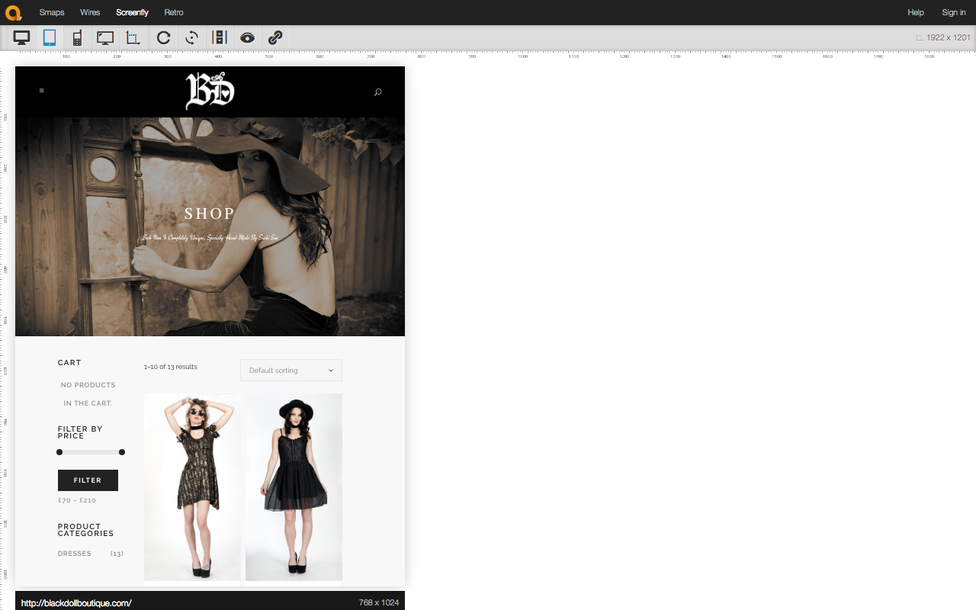Screen dimensions: 976x610
Task: Open the custom screen size tool
Action: click(x=133, y=37)
